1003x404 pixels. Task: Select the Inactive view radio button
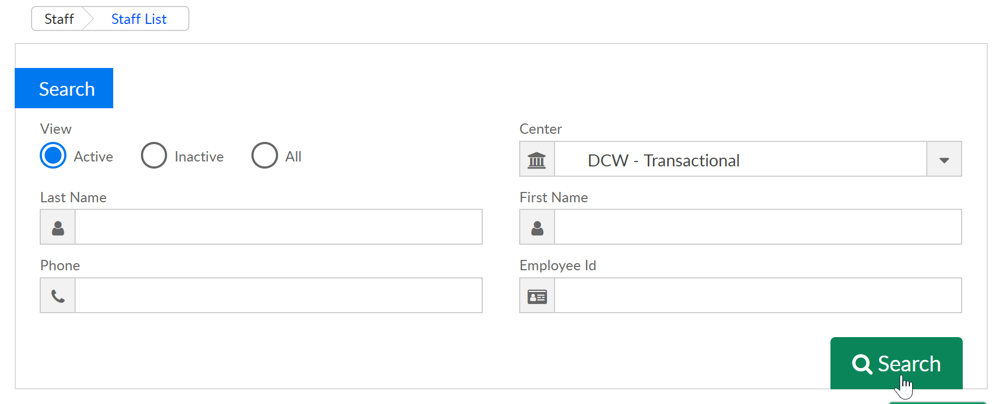point(154,156)
